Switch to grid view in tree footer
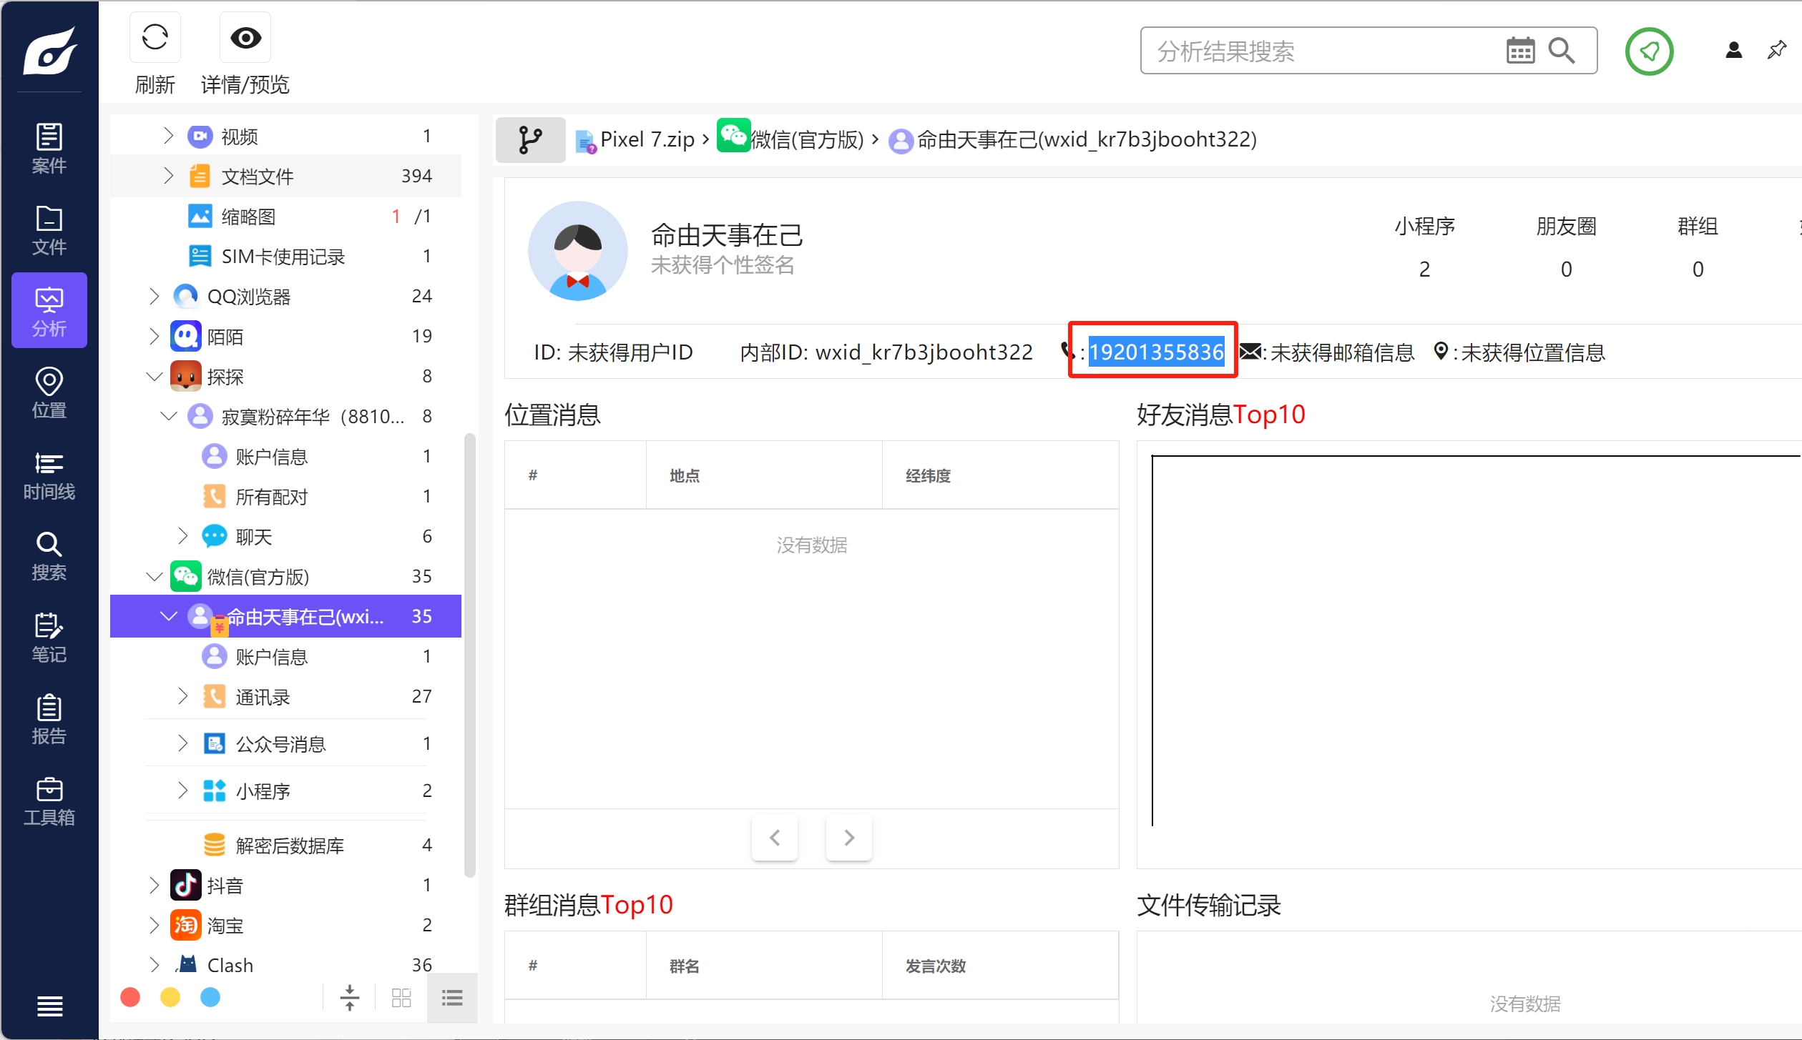 pos(401,997)
